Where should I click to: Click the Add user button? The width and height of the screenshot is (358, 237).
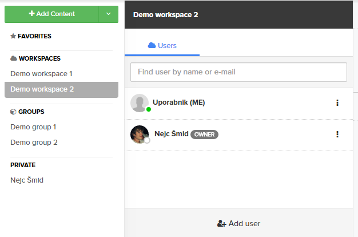238,223
